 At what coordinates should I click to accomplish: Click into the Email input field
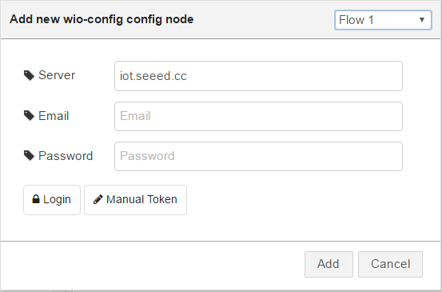tap(258, 116)
